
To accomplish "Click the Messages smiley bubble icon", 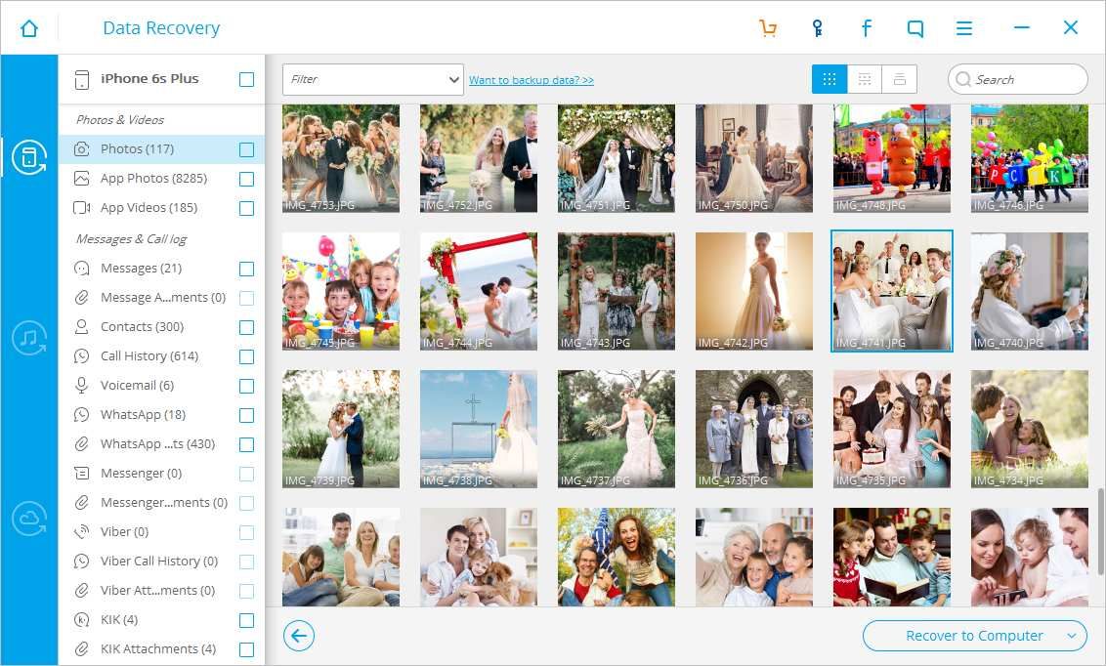I will pyautogui.click(x=82, y=268).
